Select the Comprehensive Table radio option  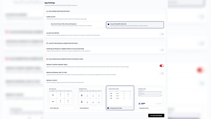tap(108, 108)
